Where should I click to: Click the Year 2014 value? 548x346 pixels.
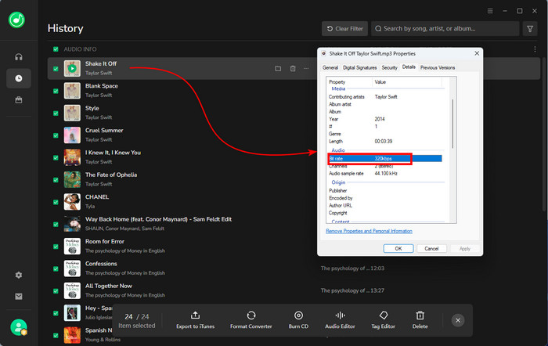tap(380, 119)
